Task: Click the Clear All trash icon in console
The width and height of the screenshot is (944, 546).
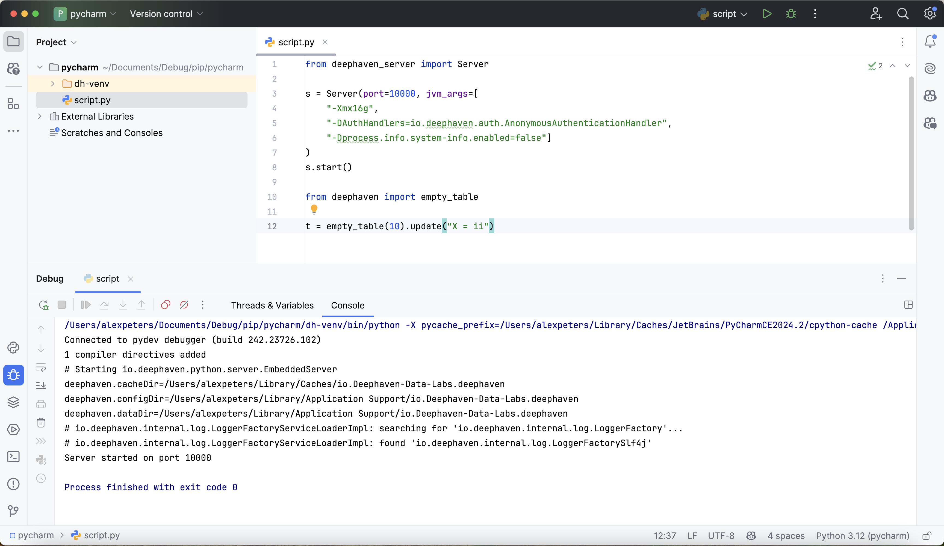Action: click(x=41, y=423)
